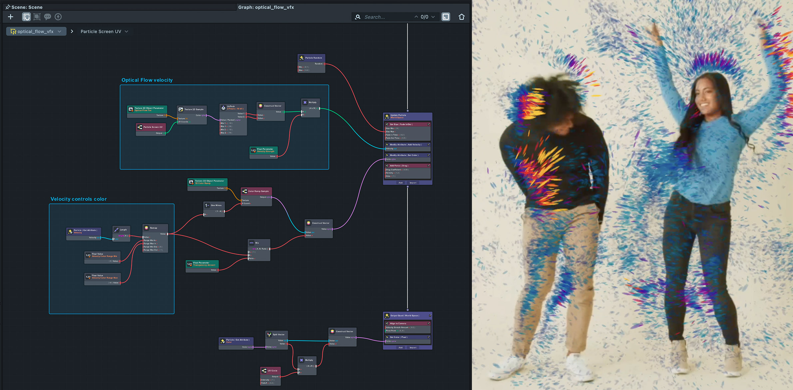
Task: Click the circled up-arrow toolbar icon
Action: click(x=58, y=17)
